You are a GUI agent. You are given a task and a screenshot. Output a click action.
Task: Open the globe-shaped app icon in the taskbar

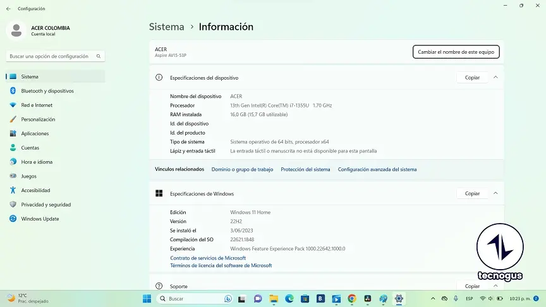384,299
